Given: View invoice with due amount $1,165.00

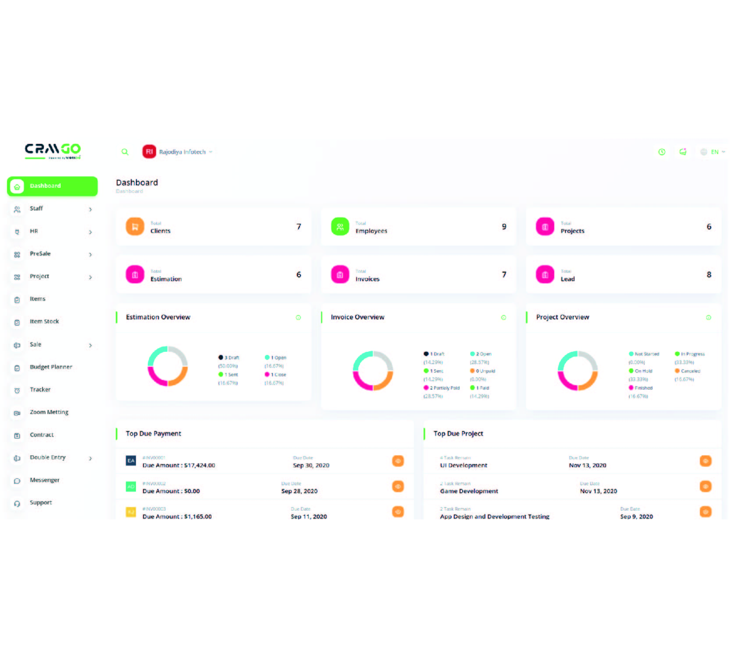Looking at the screenshot, I should (x=398, y=512).
